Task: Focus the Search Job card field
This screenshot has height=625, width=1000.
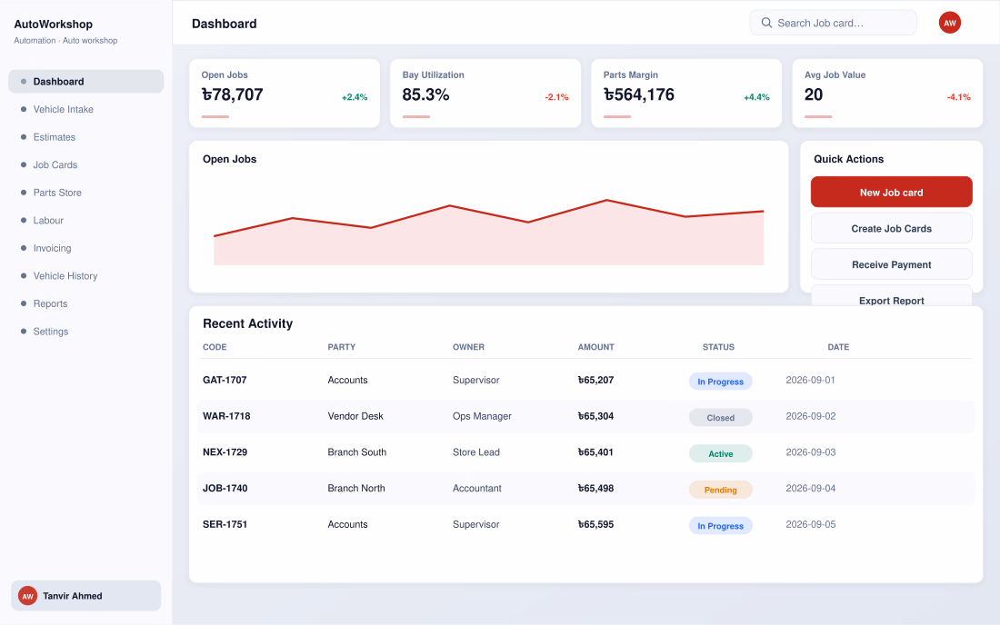Action: [x=833, y=23]
